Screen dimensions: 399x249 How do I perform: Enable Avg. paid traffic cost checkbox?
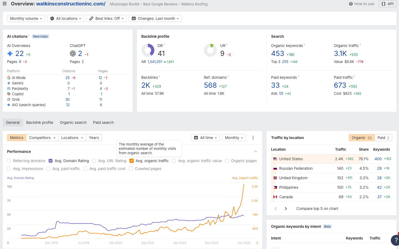pos(85,169)
